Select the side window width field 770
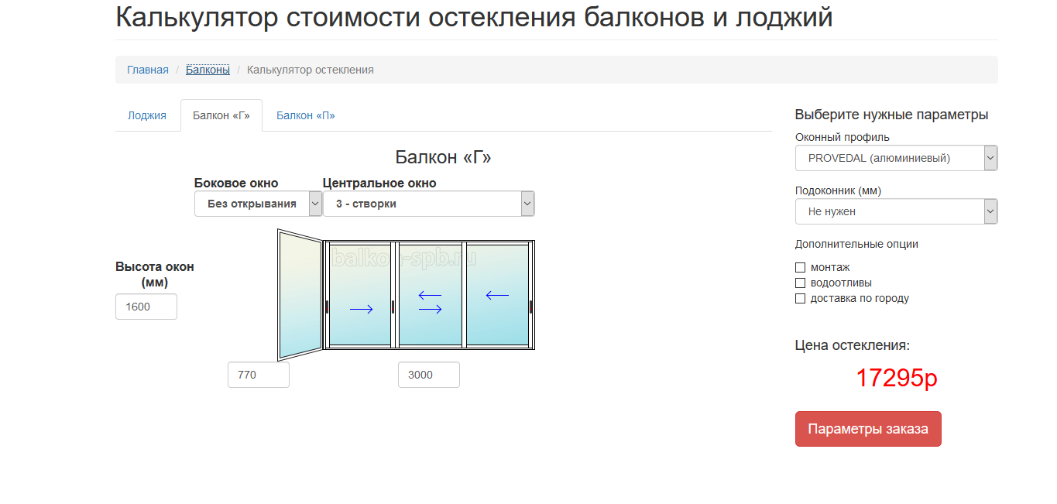The width and height of the screenshot is (1057, 504). pyautogui.click(x=258, y=374)
